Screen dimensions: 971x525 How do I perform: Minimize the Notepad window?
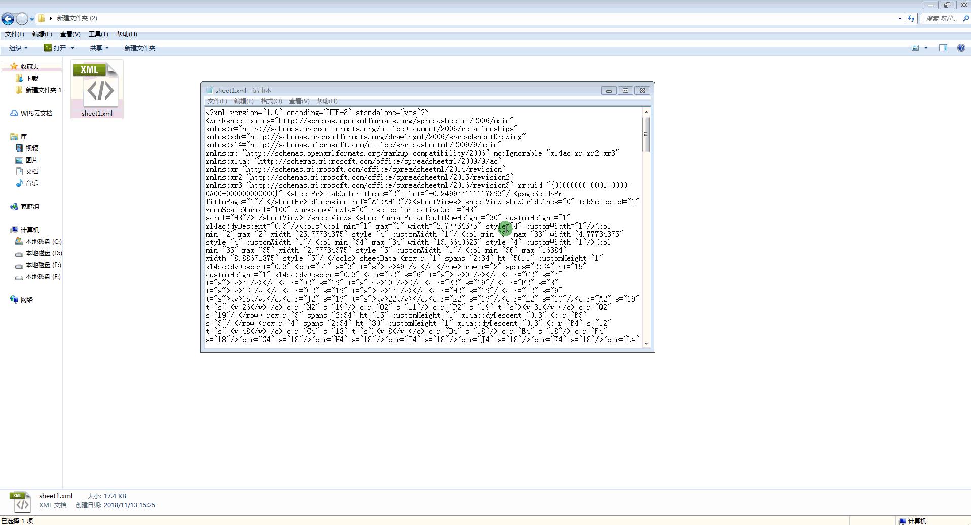(x=609, y=90)
